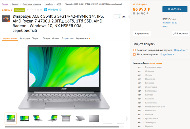Expand Подробнее next to Продление гарантии
Viewport: 190px width, 129px height.
tap(167, 55)
